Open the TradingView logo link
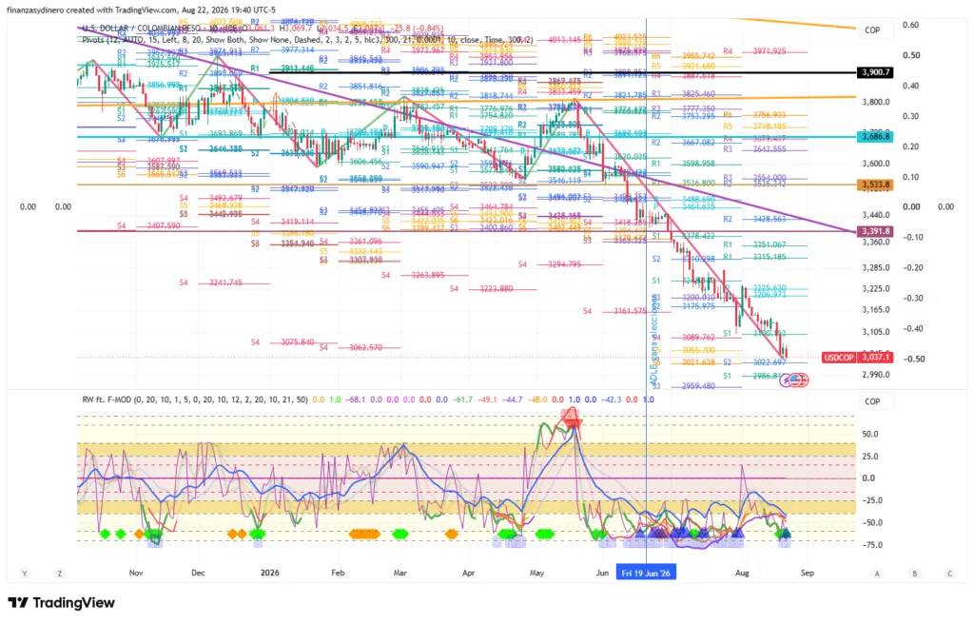This screenshot has width=974, height=623. 61,602
